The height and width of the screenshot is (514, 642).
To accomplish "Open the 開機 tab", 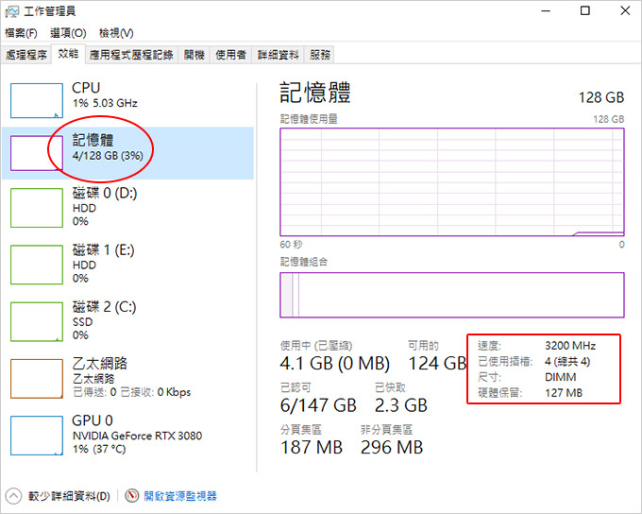I will tap(194, 55).
